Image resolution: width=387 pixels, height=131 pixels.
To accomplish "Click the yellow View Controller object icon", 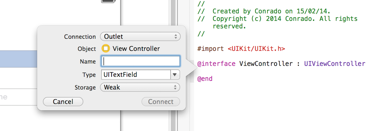I will (105, 49).
